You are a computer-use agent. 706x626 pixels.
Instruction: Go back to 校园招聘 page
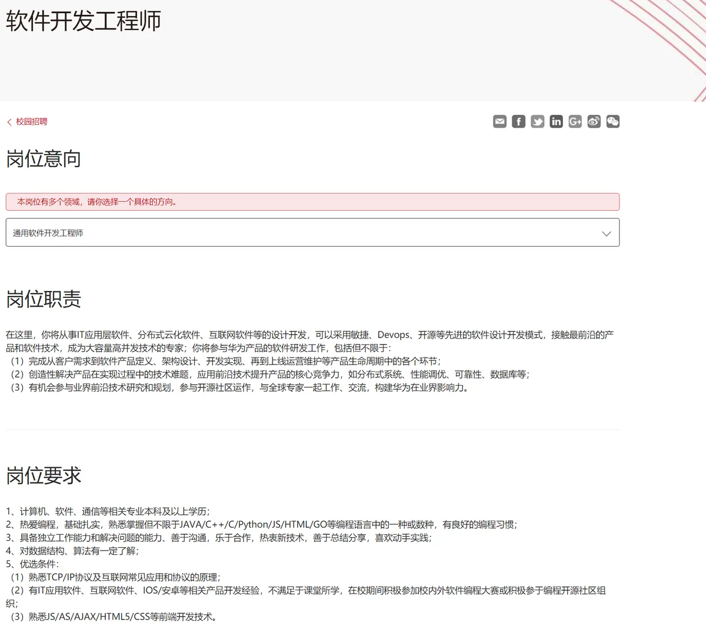(x=32, y=121)
